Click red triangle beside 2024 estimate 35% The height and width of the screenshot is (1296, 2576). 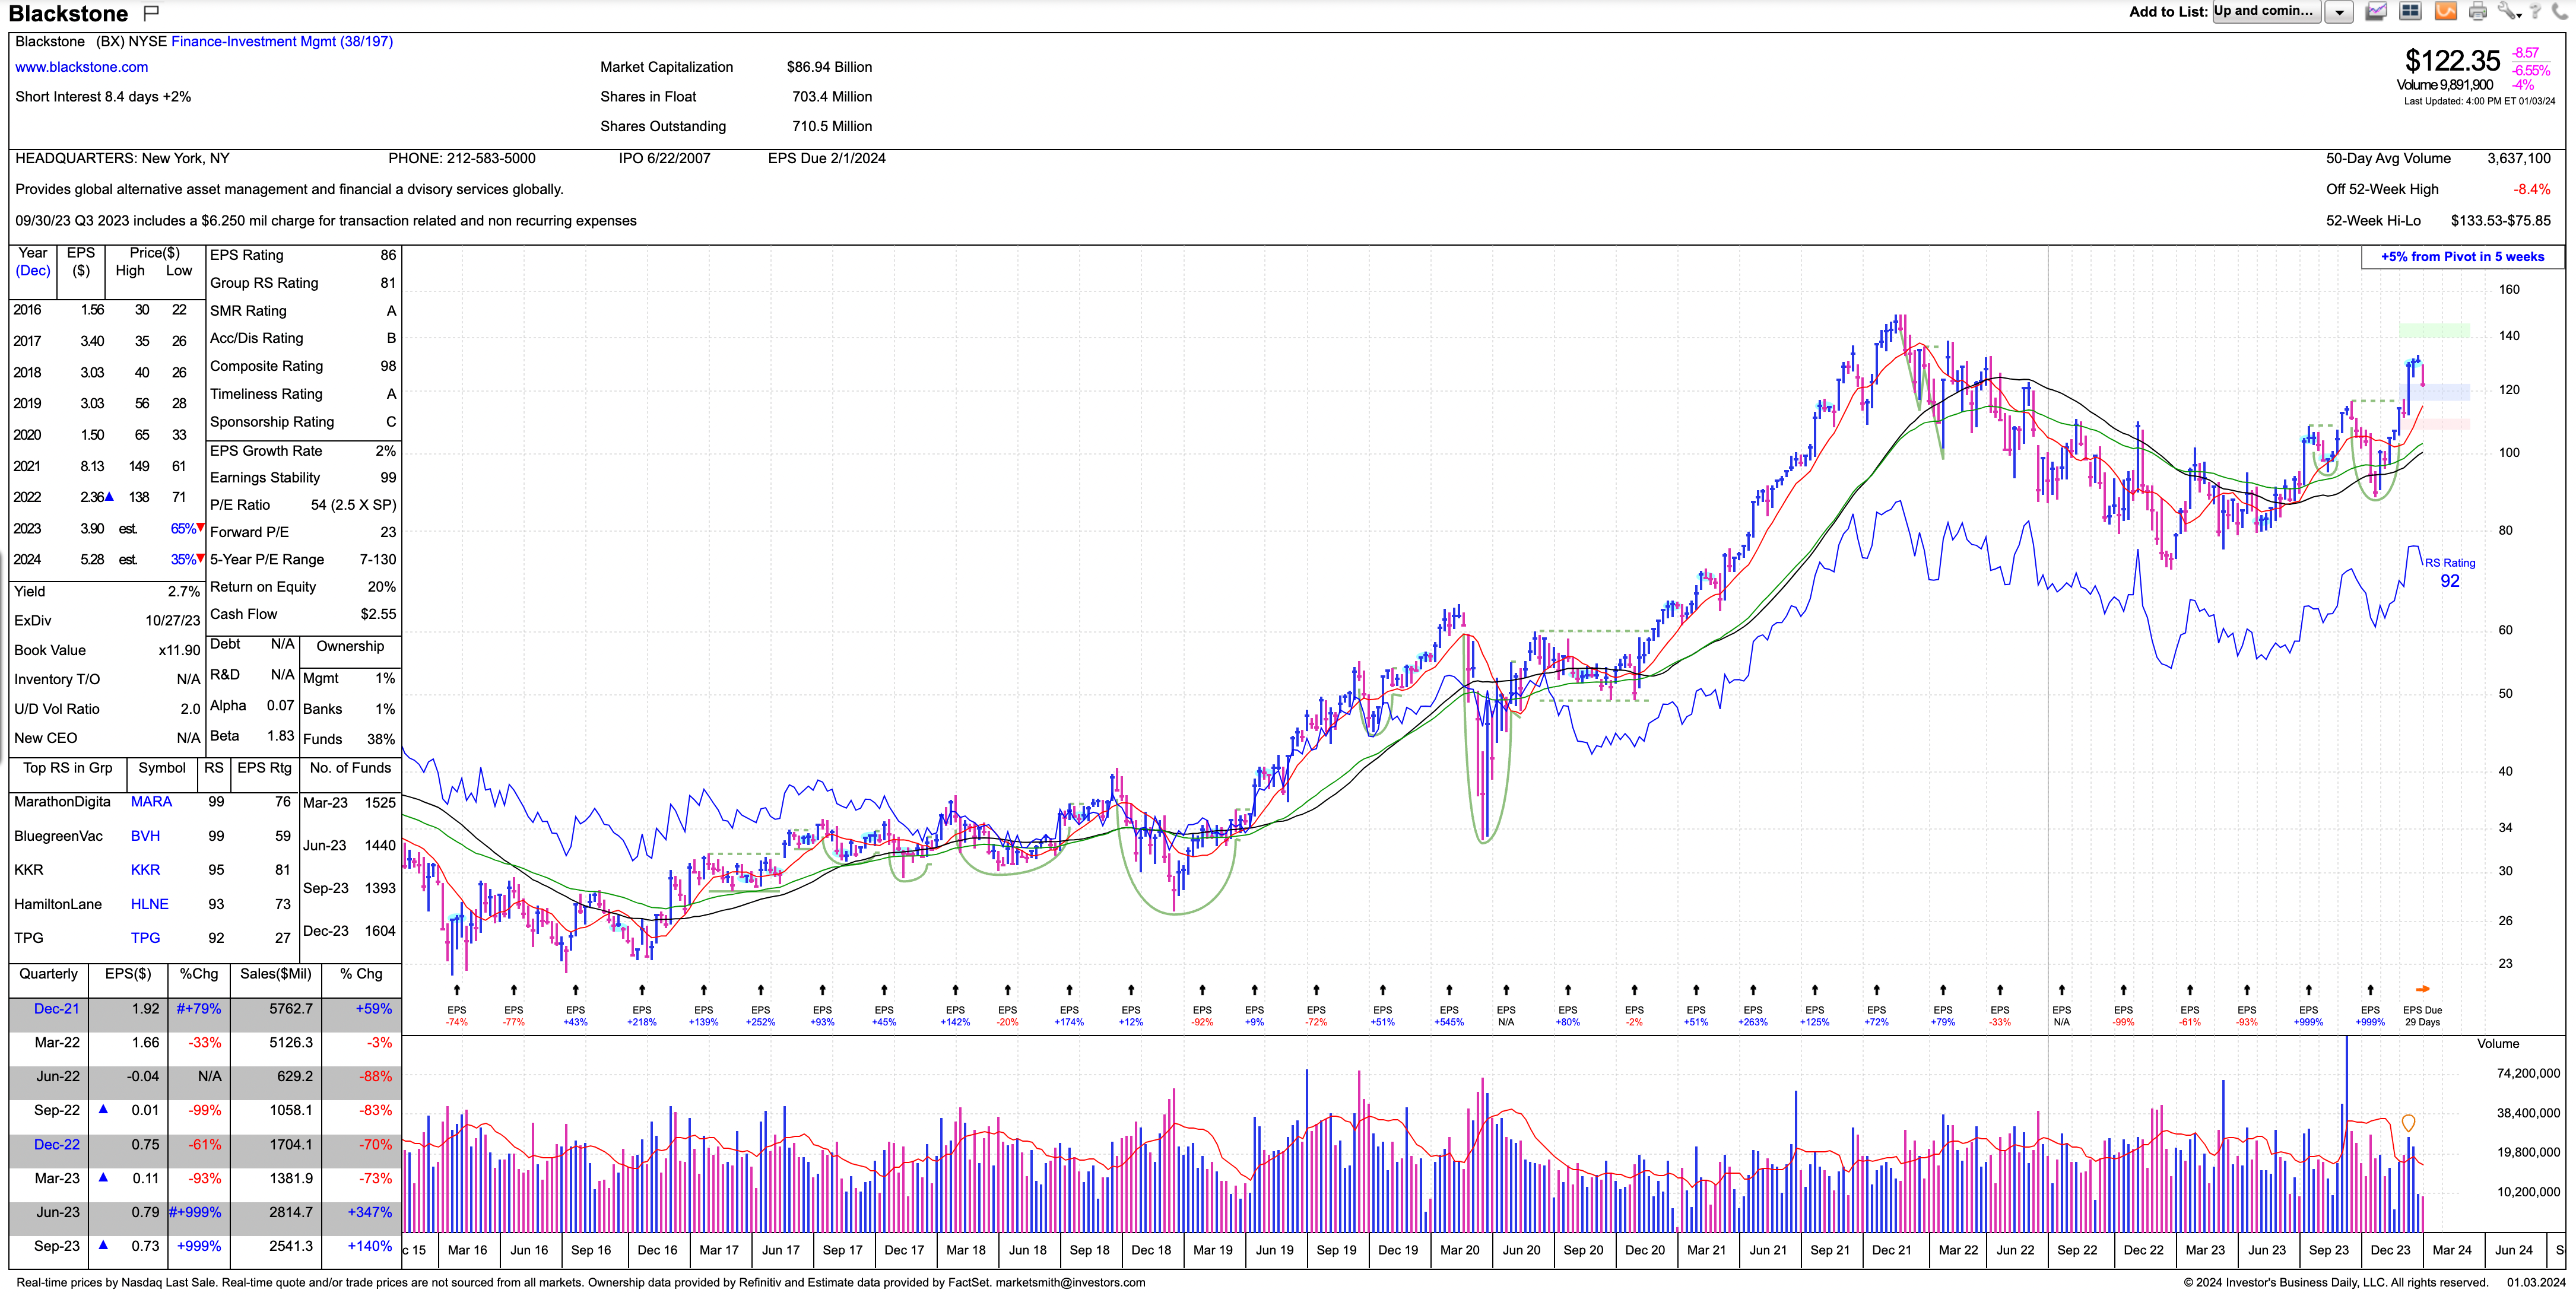pos(200,558)
